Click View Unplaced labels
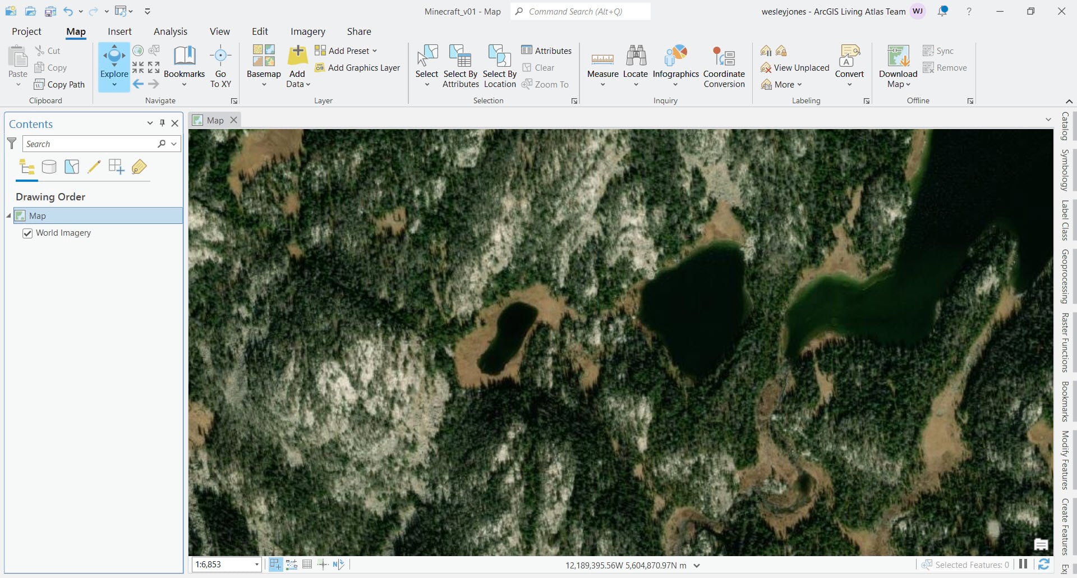The height and width of the screenshot is (578, 1077). [x=794, y=68]
